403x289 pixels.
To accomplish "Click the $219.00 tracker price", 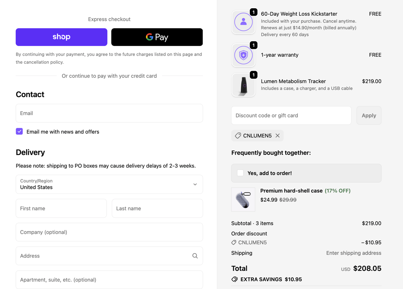I will 372,81.
